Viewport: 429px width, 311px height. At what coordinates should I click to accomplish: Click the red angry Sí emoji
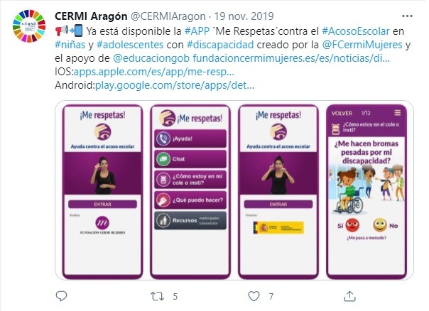coord(353,225)
